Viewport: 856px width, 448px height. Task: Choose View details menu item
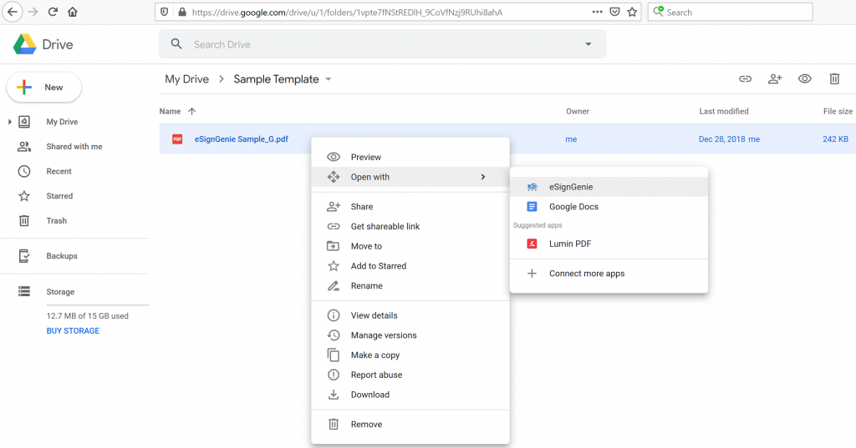click(x=410, y=315)
